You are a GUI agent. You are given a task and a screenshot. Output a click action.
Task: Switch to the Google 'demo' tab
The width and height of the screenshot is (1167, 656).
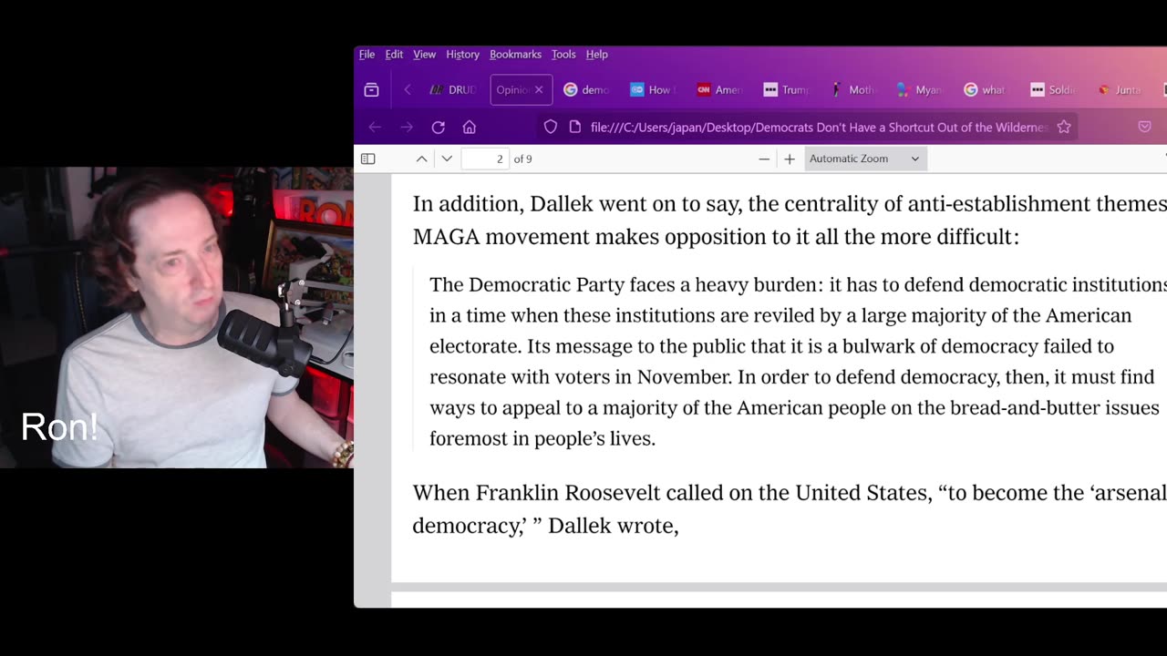pyautogui.click(x=587, y=90)
